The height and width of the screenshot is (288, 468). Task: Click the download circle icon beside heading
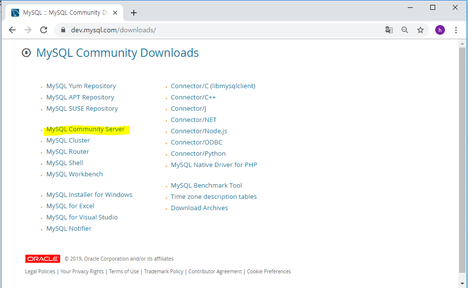click(26, 53)
